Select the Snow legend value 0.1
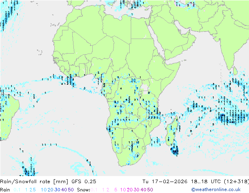The height and width of the screenshot is (193, 249). click(x=94, y=190)
